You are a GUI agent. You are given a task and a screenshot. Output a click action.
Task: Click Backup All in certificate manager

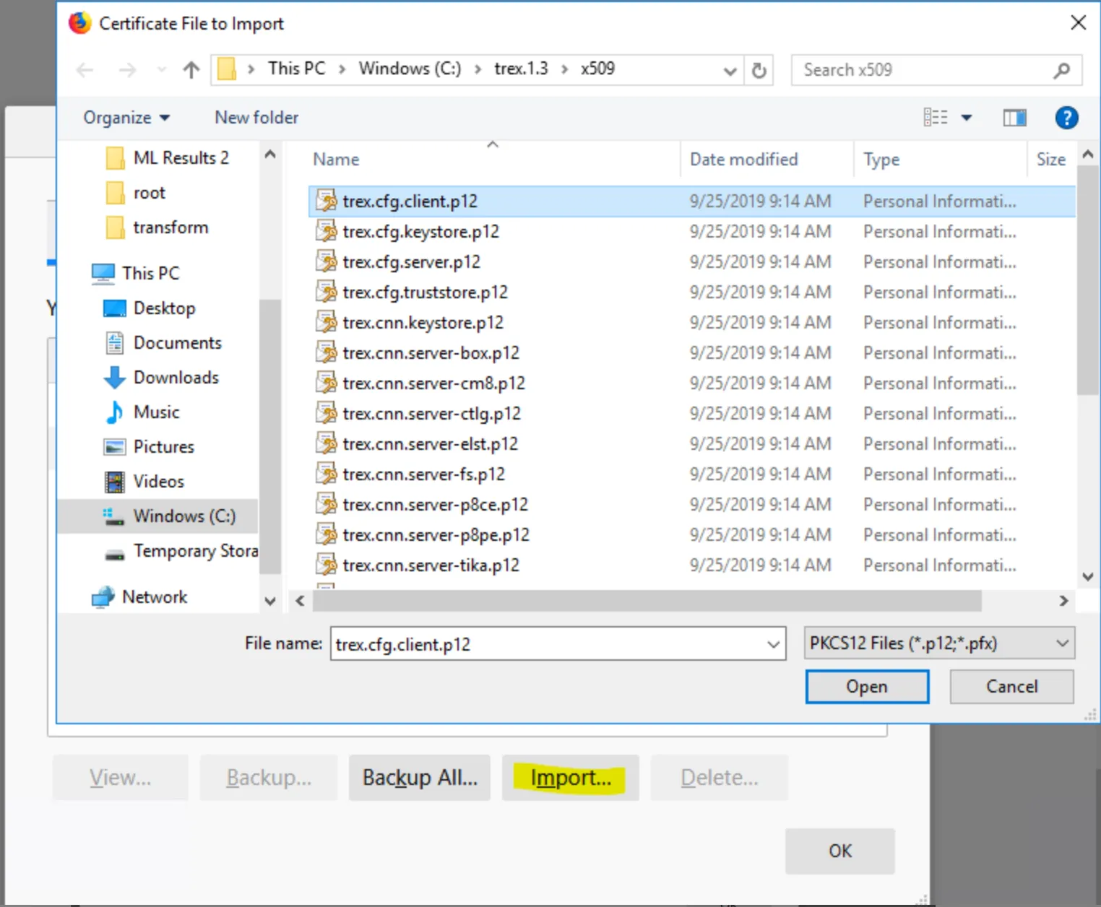coord(420,778)
